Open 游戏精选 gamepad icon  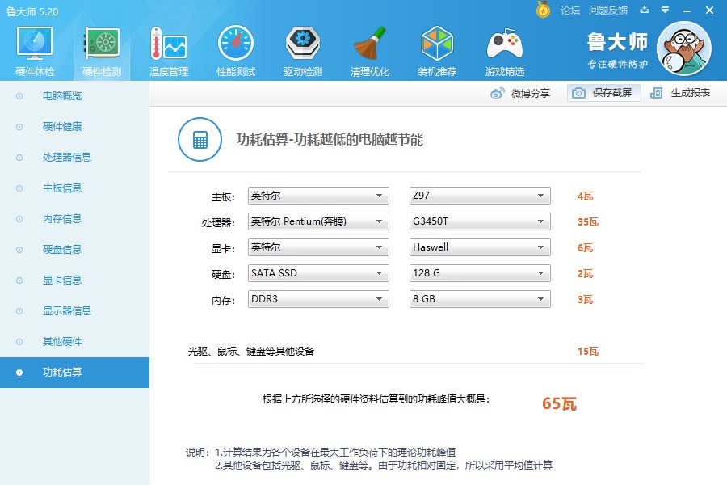point(504,44)
